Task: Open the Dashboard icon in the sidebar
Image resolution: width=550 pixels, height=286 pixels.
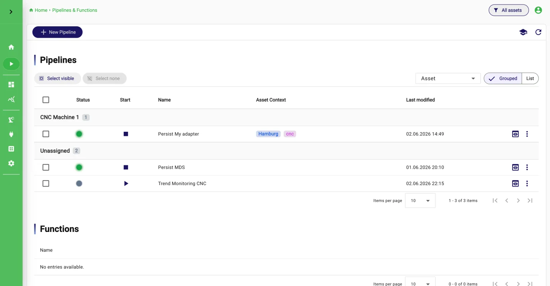Action: tap(11, 85)
